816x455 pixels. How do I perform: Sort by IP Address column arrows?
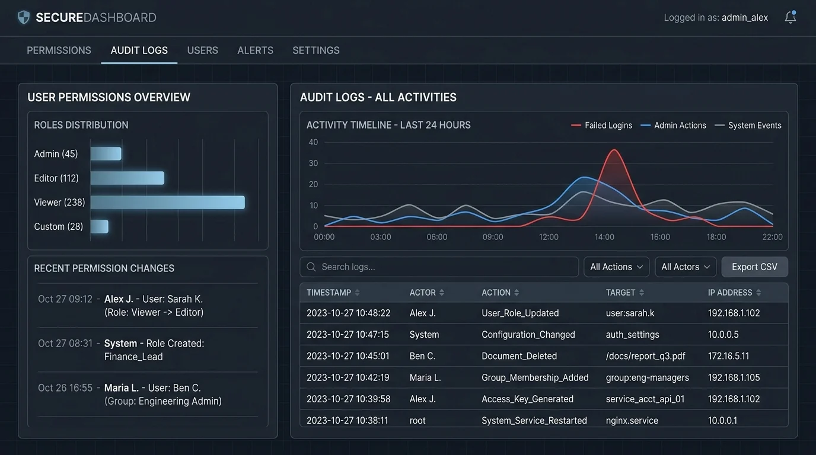coord(758,293)
